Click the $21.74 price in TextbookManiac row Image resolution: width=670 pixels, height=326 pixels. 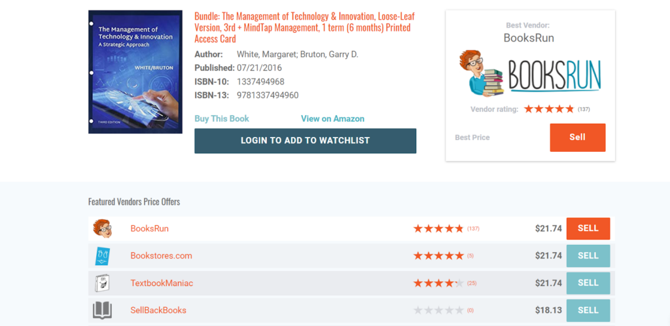coord(548,283)
